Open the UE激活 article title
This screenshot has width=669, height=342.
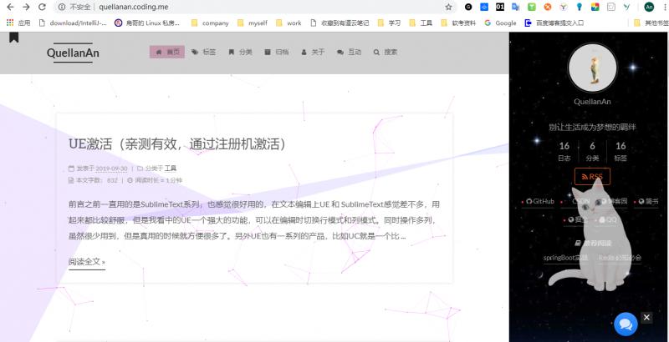tap(177, 143)
